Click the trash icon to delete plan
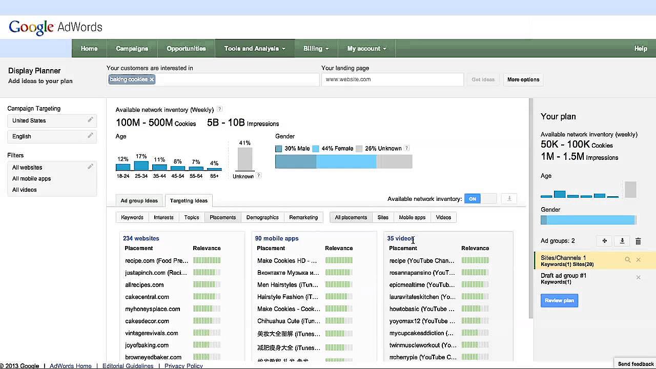 [638, 241]
